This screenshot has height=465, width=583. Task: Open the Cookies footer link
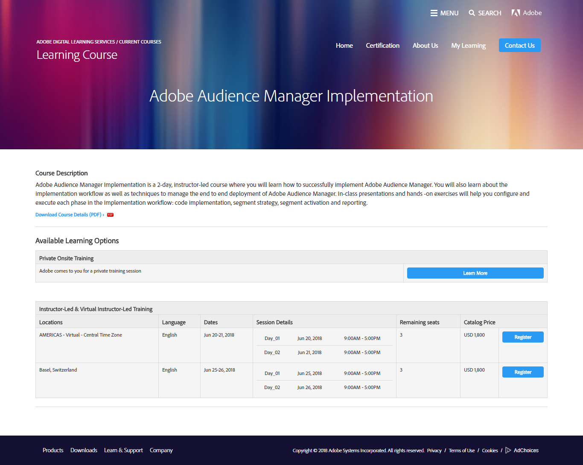(490, 450)
